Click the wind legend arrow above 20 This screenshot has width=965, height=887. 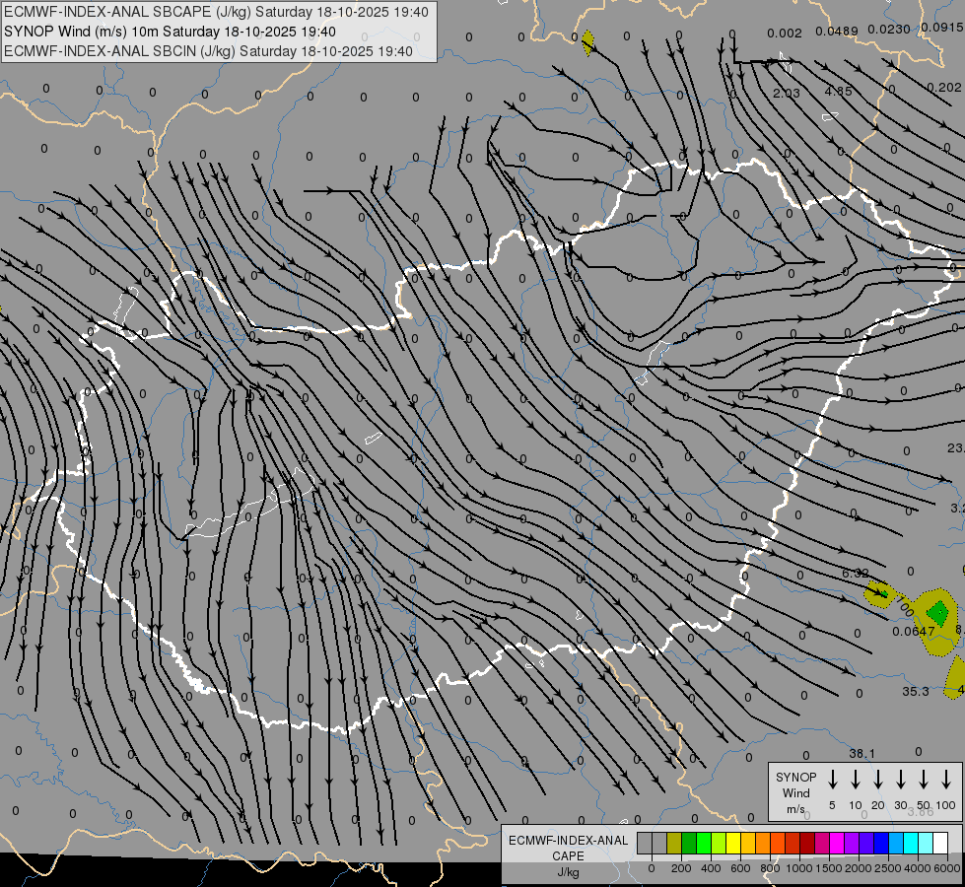[878, 780]
